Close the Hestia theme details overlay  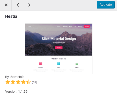[x=6, y=5]
